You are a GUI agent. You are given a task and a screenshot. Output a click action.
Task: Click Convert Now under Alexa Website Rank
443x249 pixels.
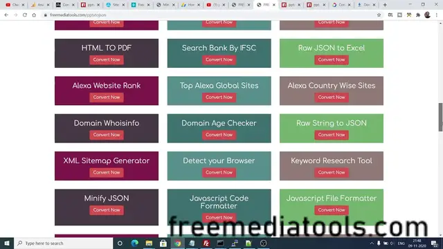pyautogui.click(x=107, y=98)
